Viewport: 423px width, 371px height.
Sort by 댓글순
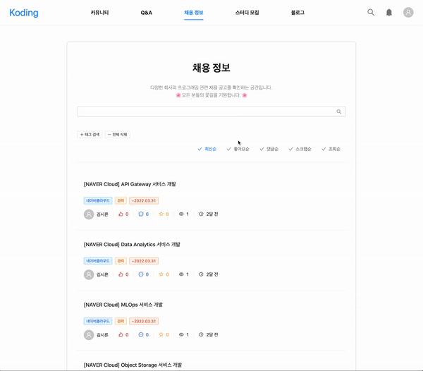(x=269, y=149)
